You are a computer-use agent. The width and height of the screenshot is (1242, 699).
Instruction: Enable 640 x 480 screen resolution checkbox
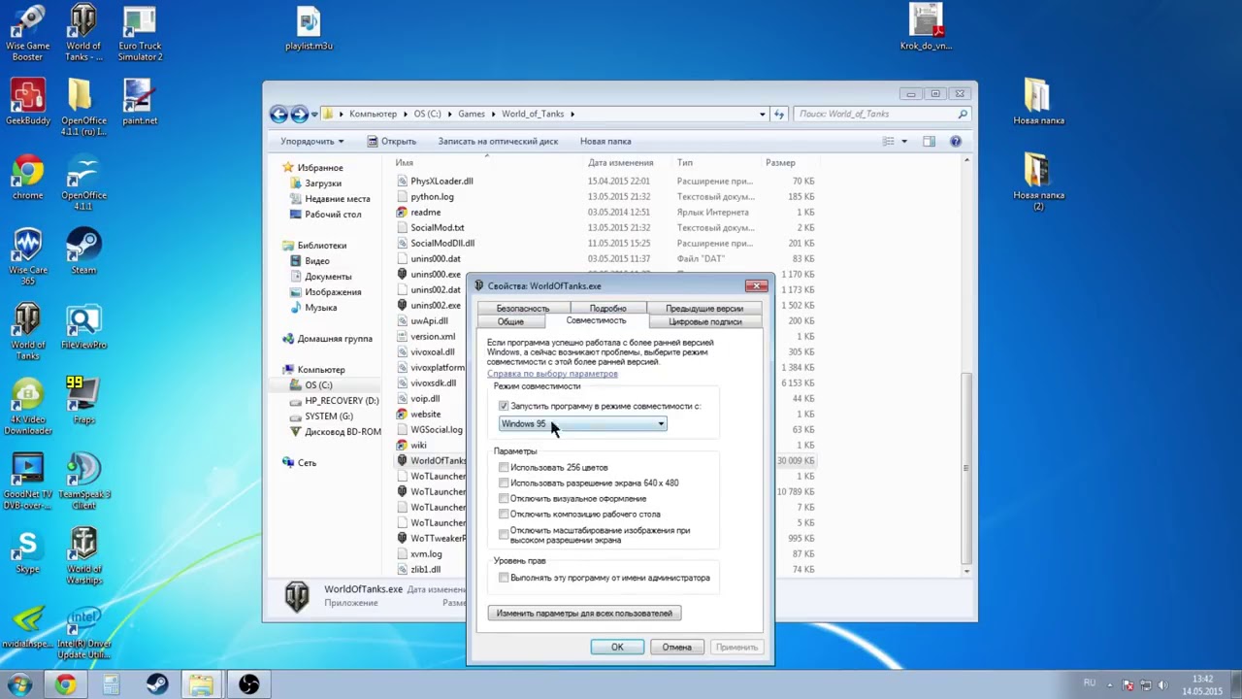click(x=504, y=483)
